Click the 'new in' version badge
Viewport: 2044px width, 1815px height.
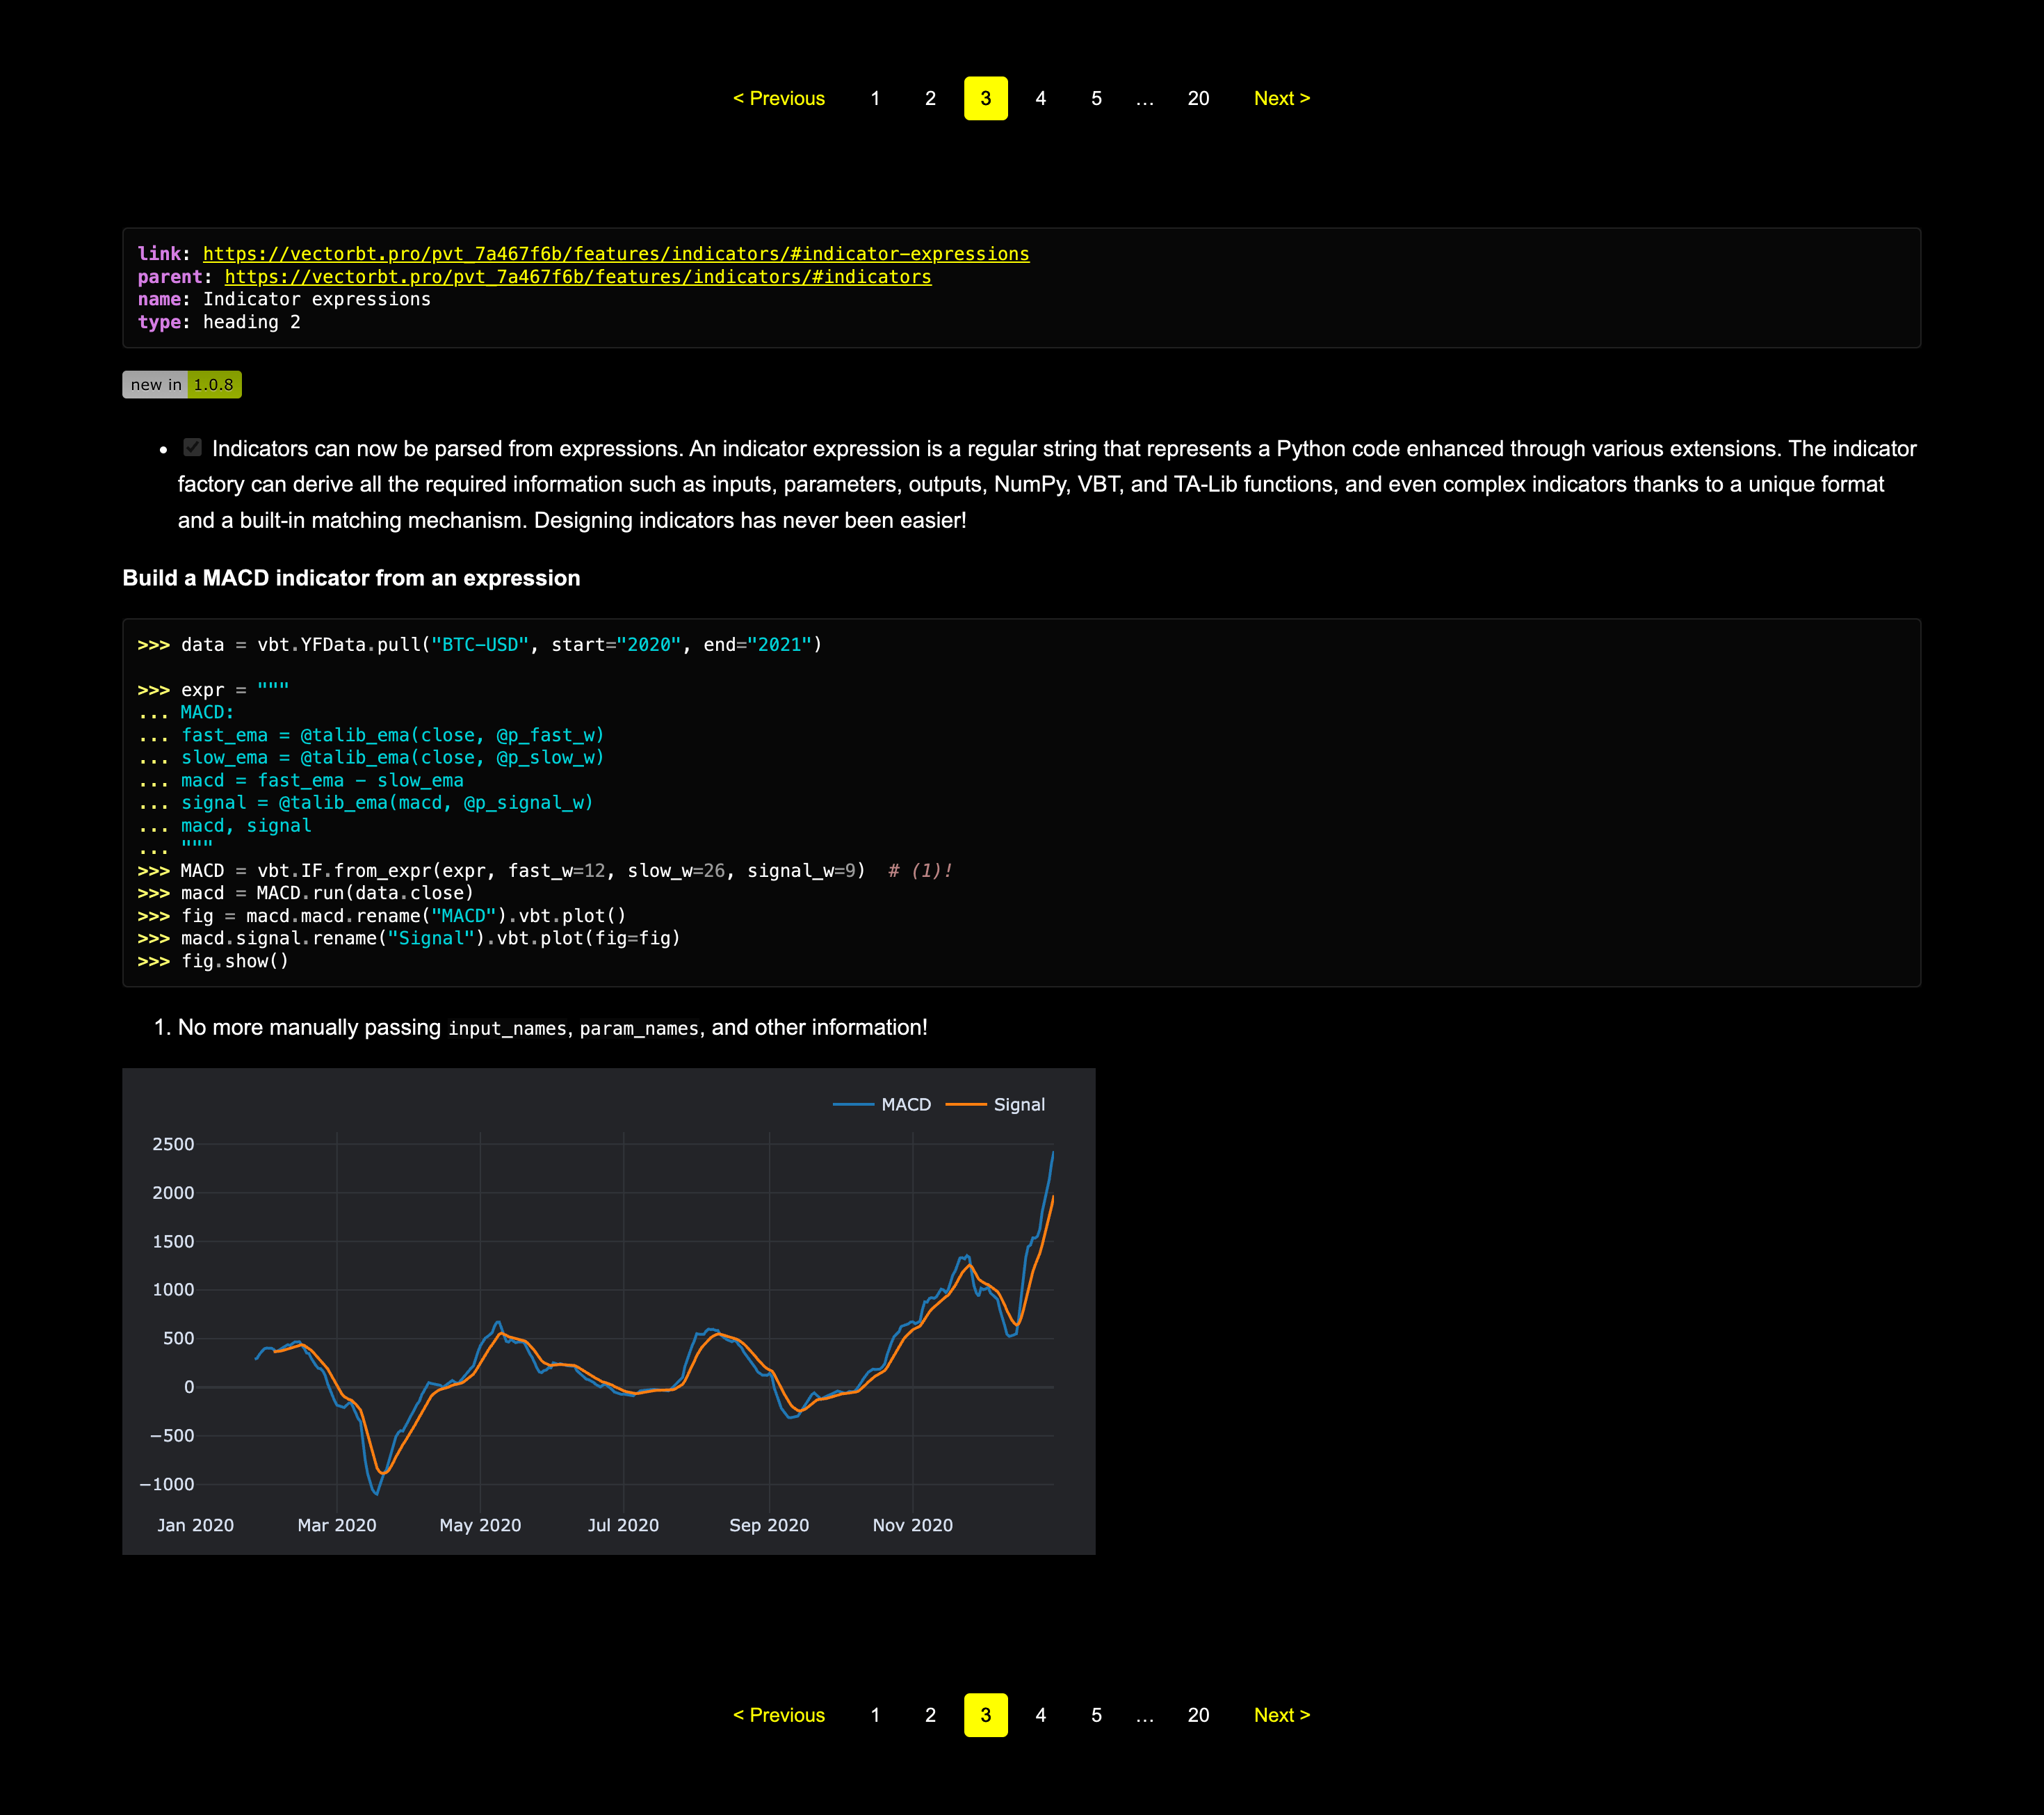[157, 383]
